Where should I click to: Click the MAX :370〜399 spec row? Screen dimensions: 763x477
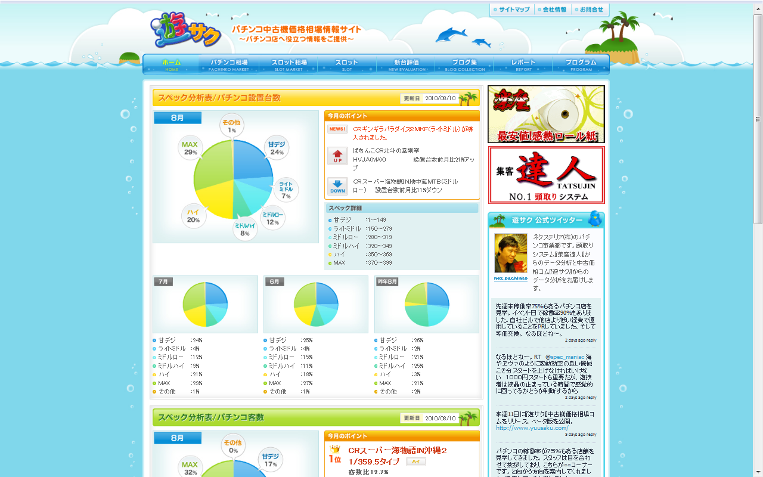point(361,262)
